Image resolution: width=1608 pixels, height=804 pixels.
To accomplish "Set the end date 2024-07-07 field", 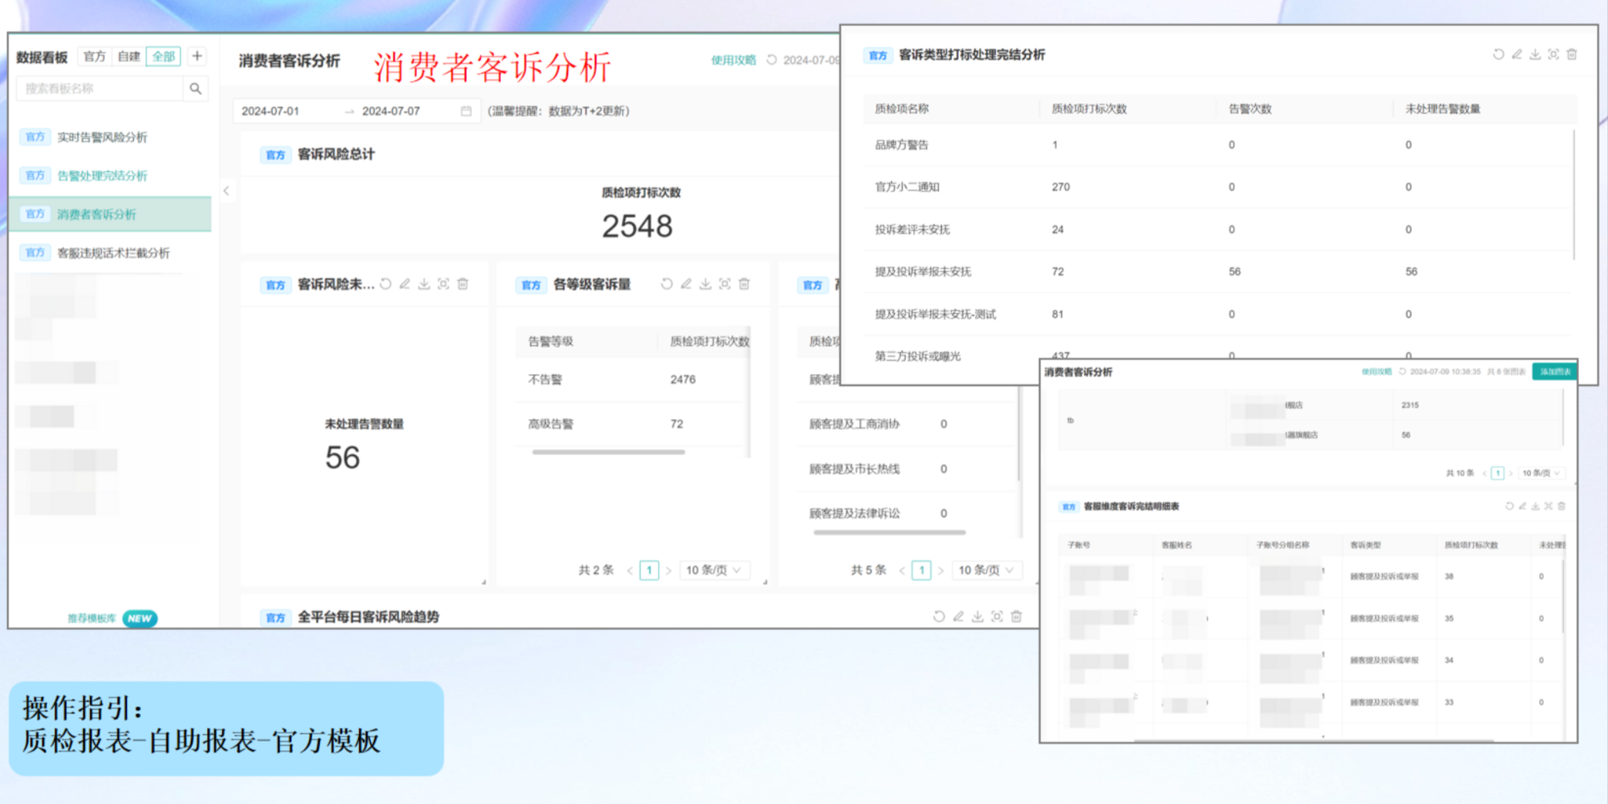I will (x=392, y=111).
